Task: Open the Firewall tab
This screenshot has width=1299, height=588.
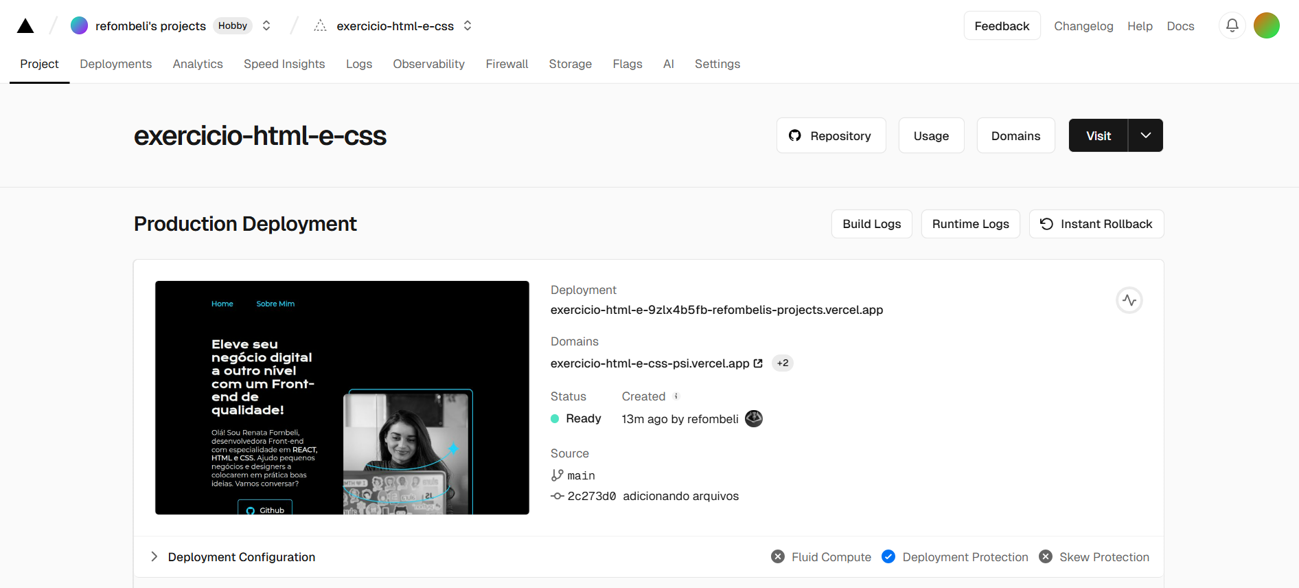Action: 507,64
